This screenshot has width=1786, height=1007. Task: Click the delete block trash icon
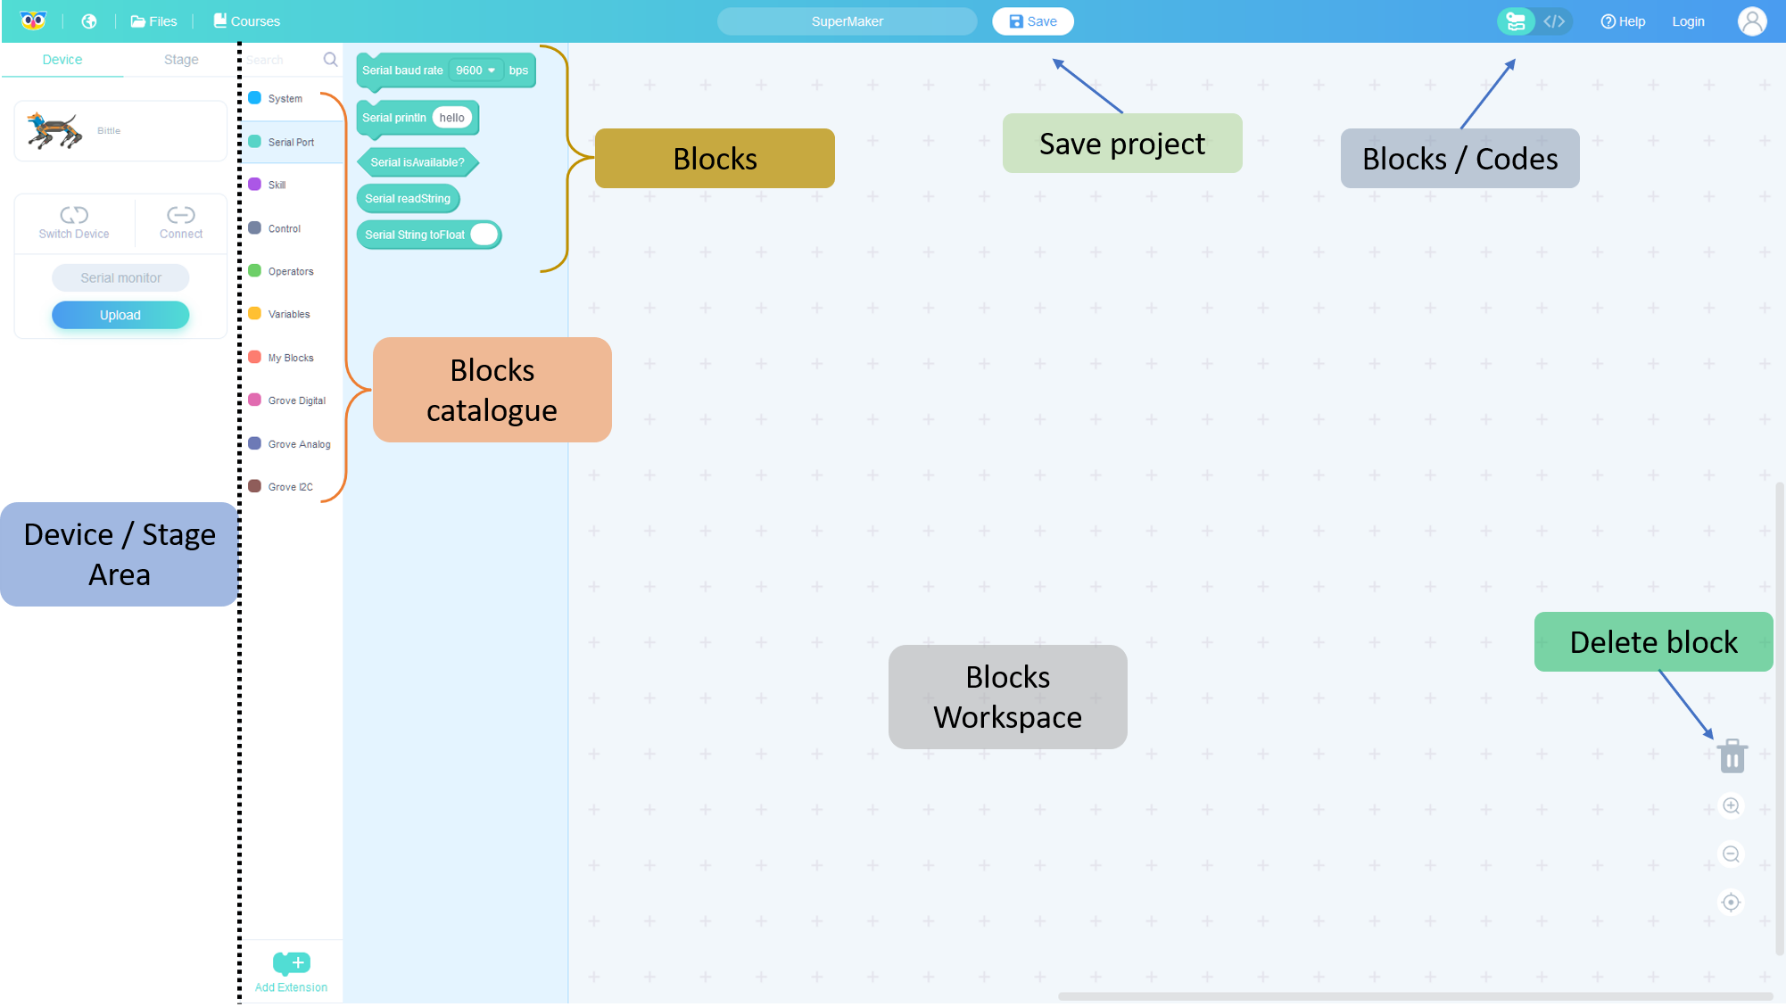tap(1732, 755)
